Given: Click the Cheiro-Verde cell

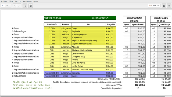Looking at the screenshot, I should [x=88, y=54].
